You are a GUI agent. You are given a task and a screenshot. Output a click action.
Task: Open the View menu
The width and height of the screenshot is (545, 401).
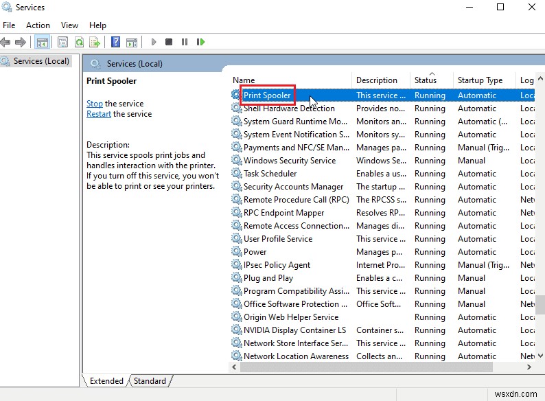click(x=69, y=25)
